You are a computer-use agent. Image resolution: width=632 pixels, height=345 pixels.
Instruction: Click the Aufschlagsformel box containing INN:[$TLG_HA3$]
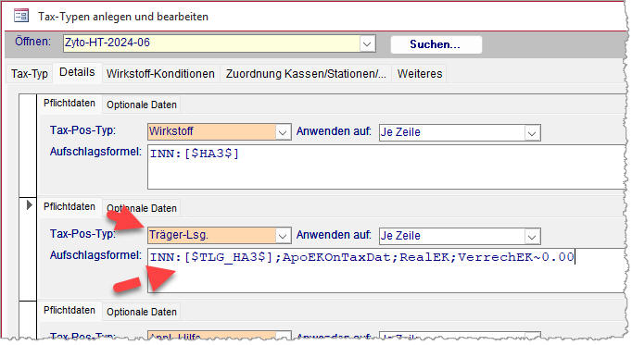point(387,270)
